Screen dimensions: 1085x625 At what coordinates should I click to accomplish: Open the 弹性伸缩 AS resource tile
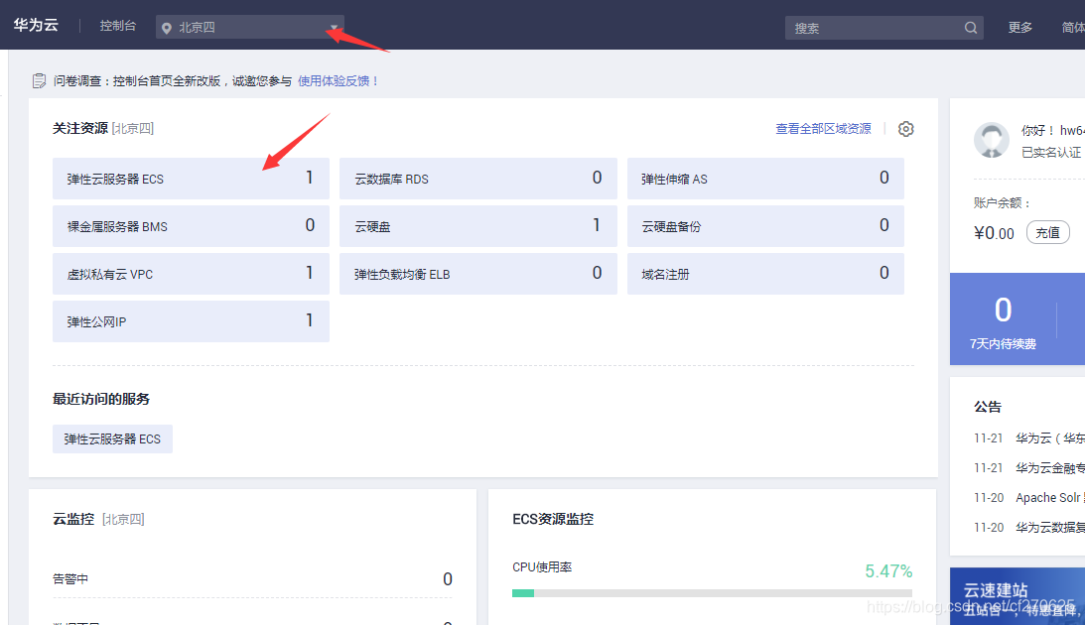point(765,179)
